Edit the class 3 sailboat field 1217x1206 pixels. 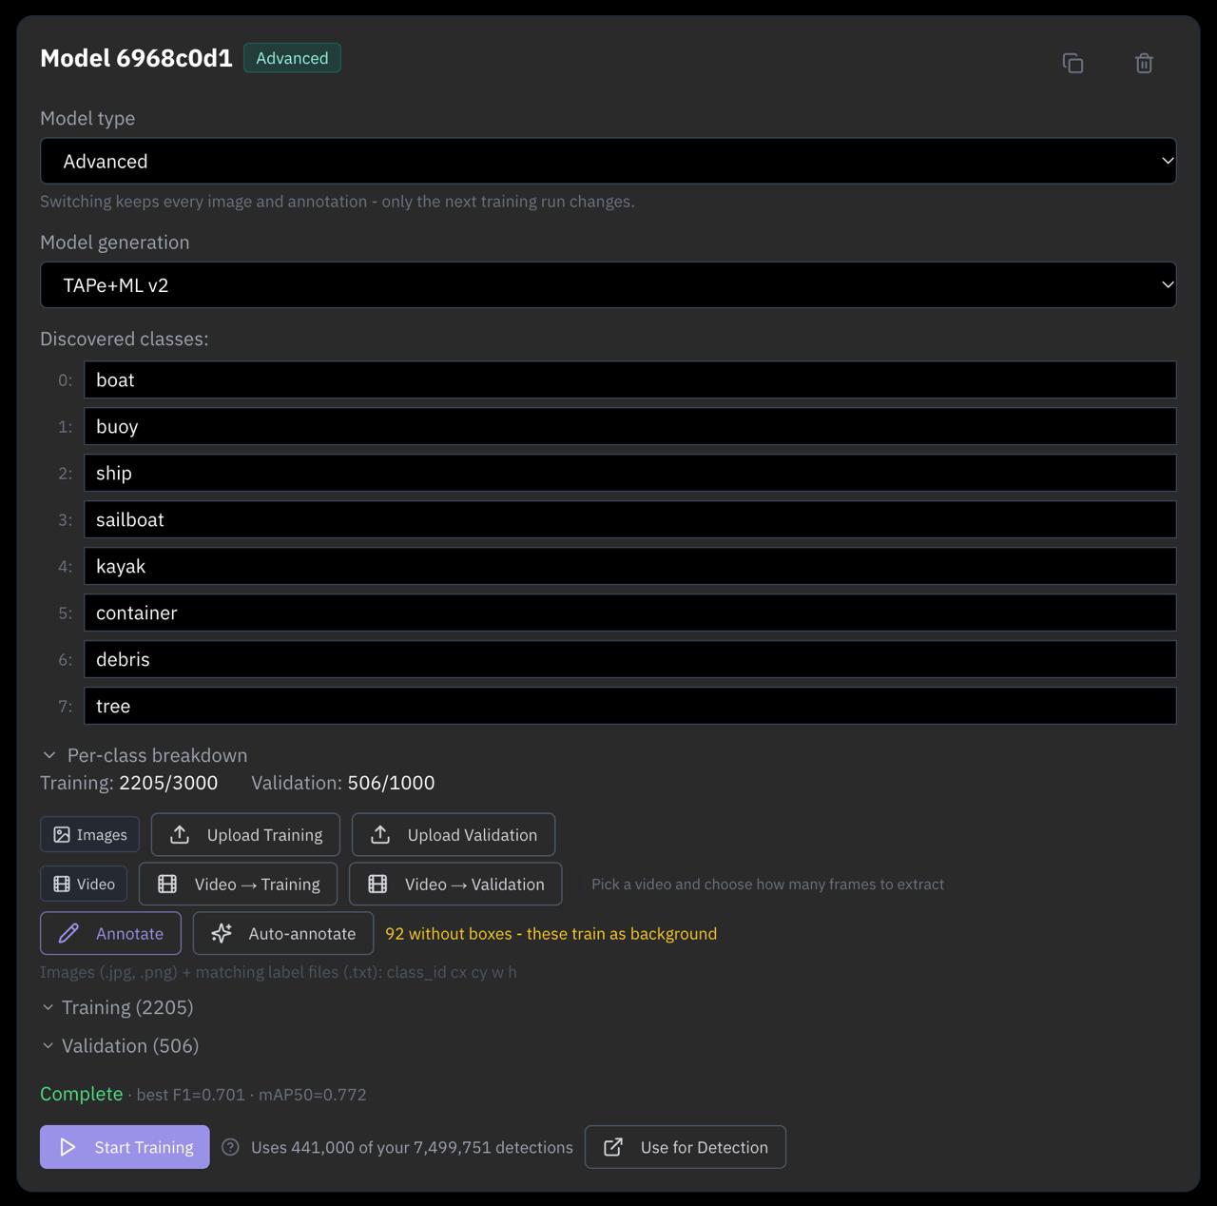(x=630, y=519)
